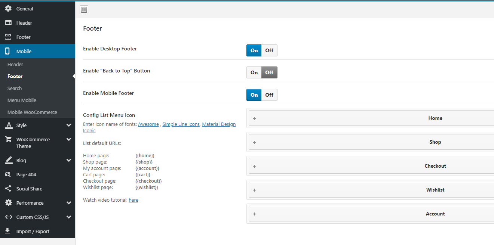The width and height of the screenshot is (494, 245).
Task: Expand the Home menu icon item
Action: (x=255, y=118)
